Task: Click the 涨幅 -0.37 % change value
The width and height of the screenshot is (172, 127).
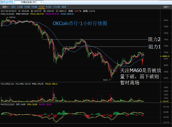Action: tap(75, 11)
